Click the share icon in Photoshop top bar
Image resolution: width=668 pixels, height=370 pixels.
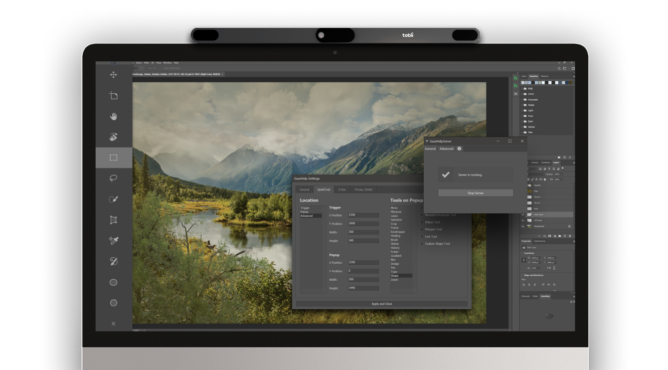[573, 68]
